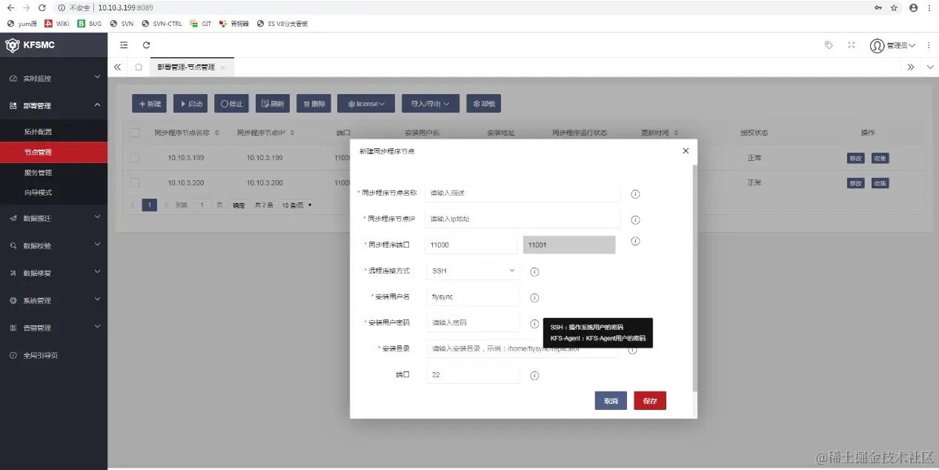Close the 部署管理-节点管理 tab

click(x=222, y=67)
